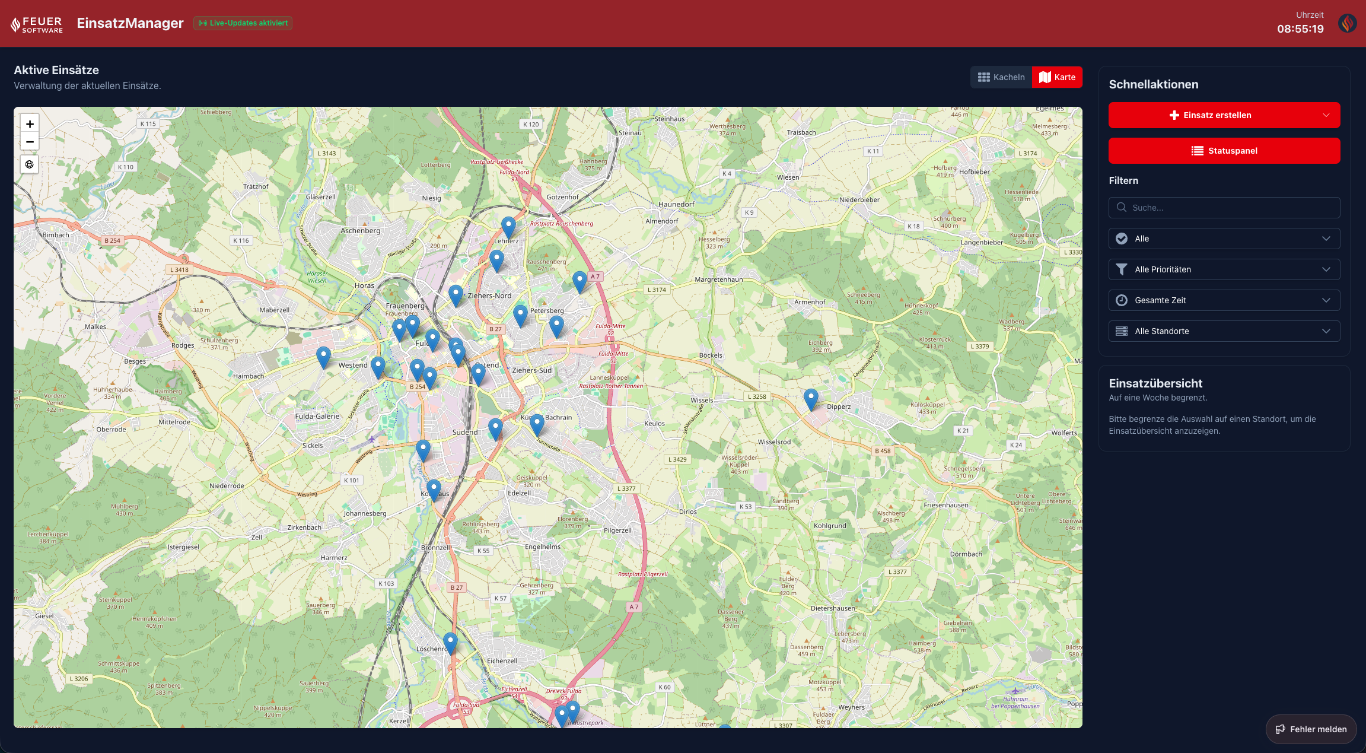This screenshot has width=1366, height=753.
Task: Expand the Alle Standorte dropdown
Action: (1224, 331)
